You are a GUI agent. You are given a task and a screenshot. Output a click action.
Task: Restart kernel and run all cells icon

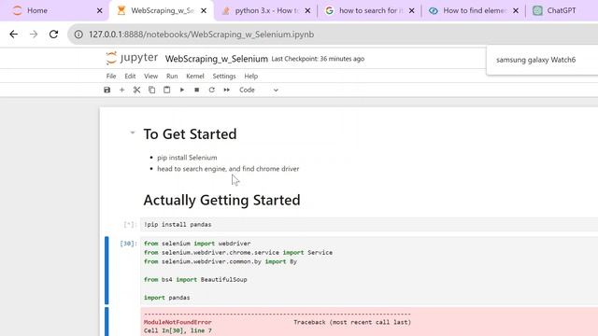pyautogui.click(x=226, y=90)
